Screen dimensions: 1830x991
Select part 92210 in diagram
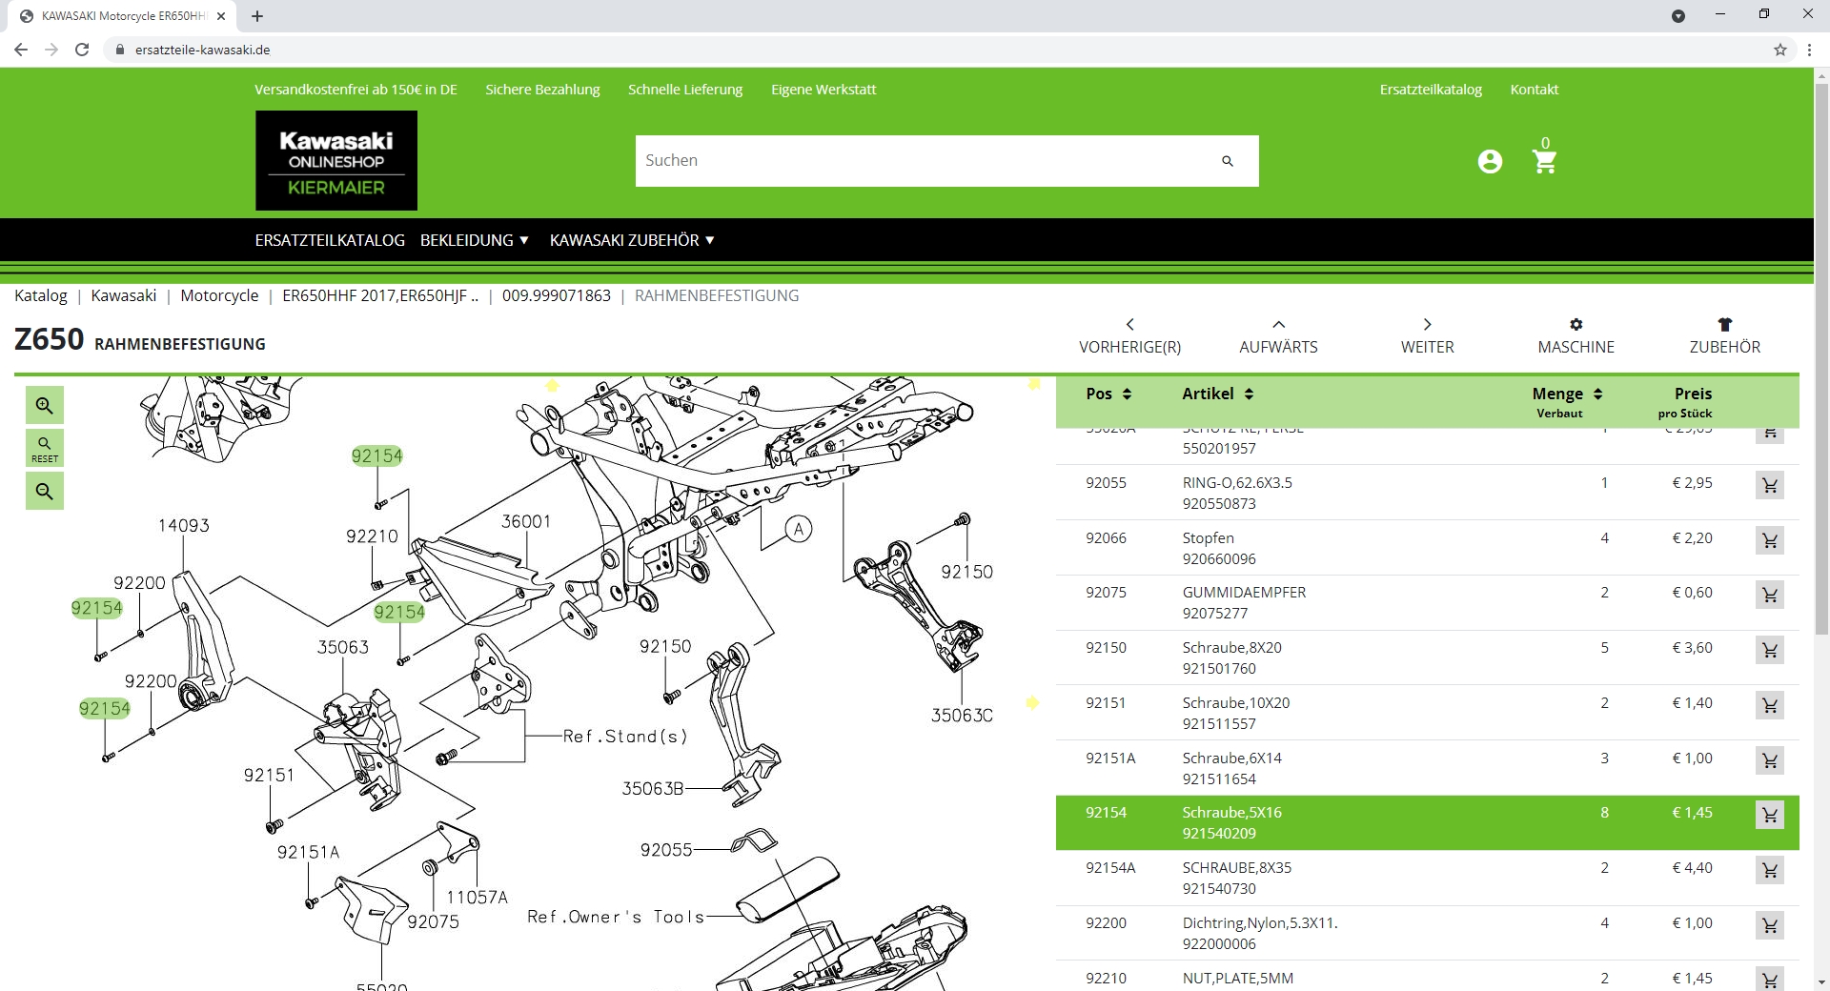pyautogui.click(x=372, y=536)
